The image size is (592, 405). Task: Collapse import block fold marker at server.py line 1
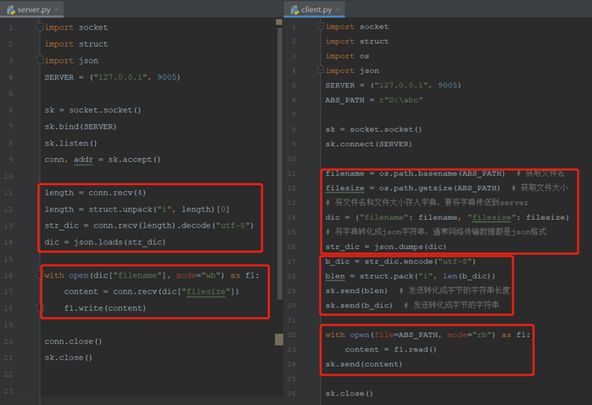(40, 27)
